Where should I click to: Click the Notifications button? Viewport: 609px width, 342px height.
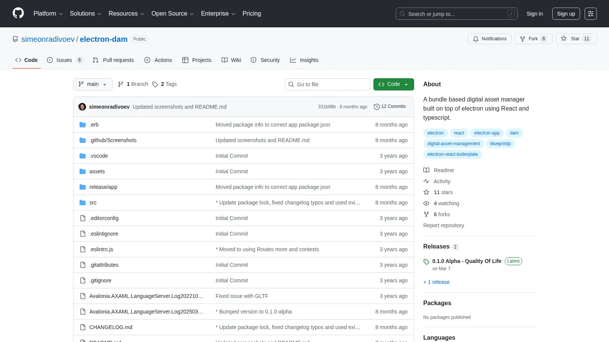click(489, 39)
